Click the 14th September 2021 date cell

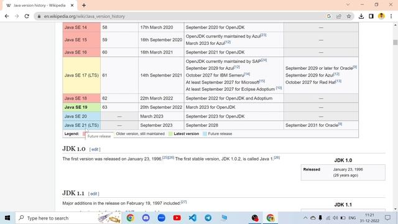pos(161,75)
